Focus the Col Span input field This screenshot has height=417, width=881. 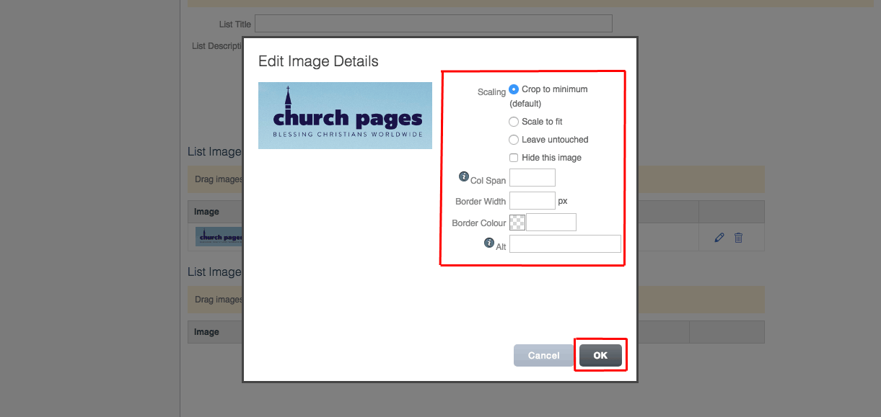(x=532, y=178)
